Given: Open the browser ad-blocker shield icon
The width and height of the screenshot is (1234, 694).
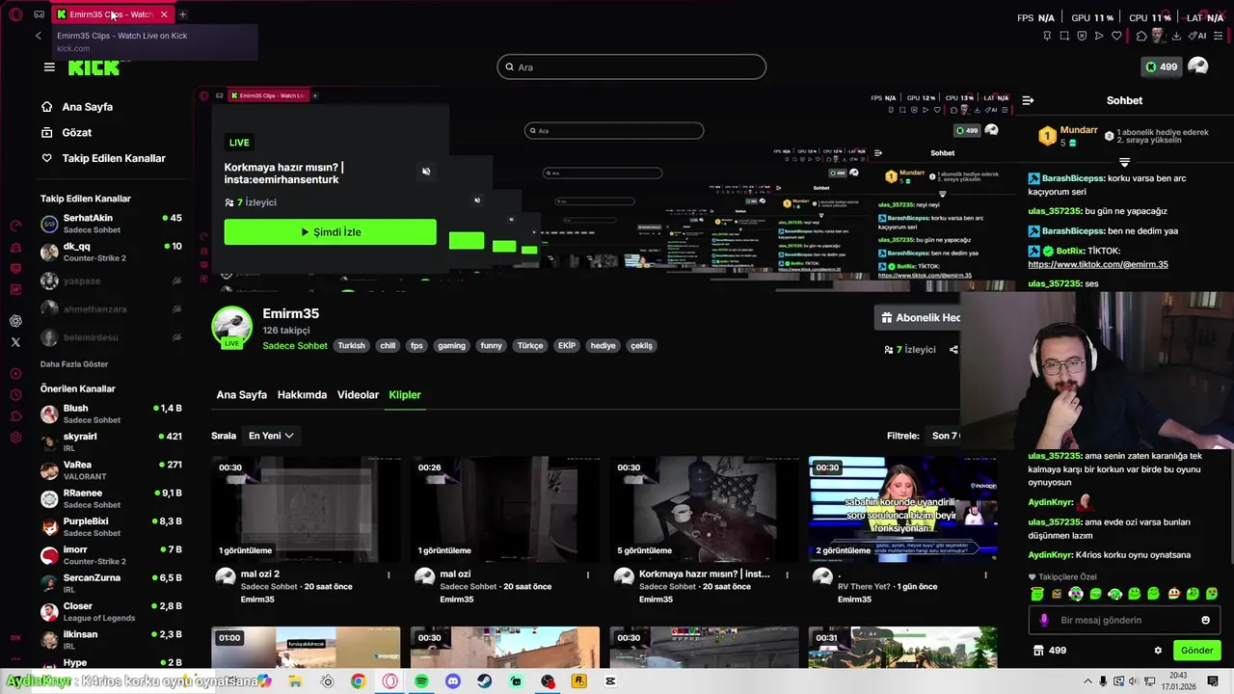Looking at the screenshot, I should click(1082, 36).
